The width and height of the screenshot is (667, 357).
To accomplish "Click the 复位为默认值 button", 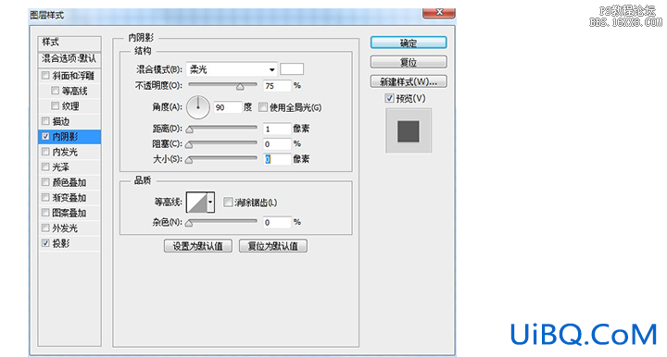I will tap(273, 246).
